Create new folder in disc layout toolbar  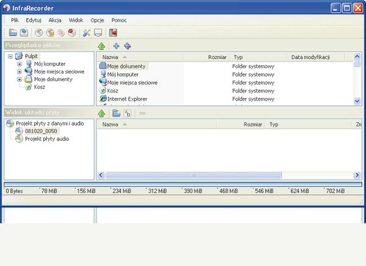click(x=116, y=113)
